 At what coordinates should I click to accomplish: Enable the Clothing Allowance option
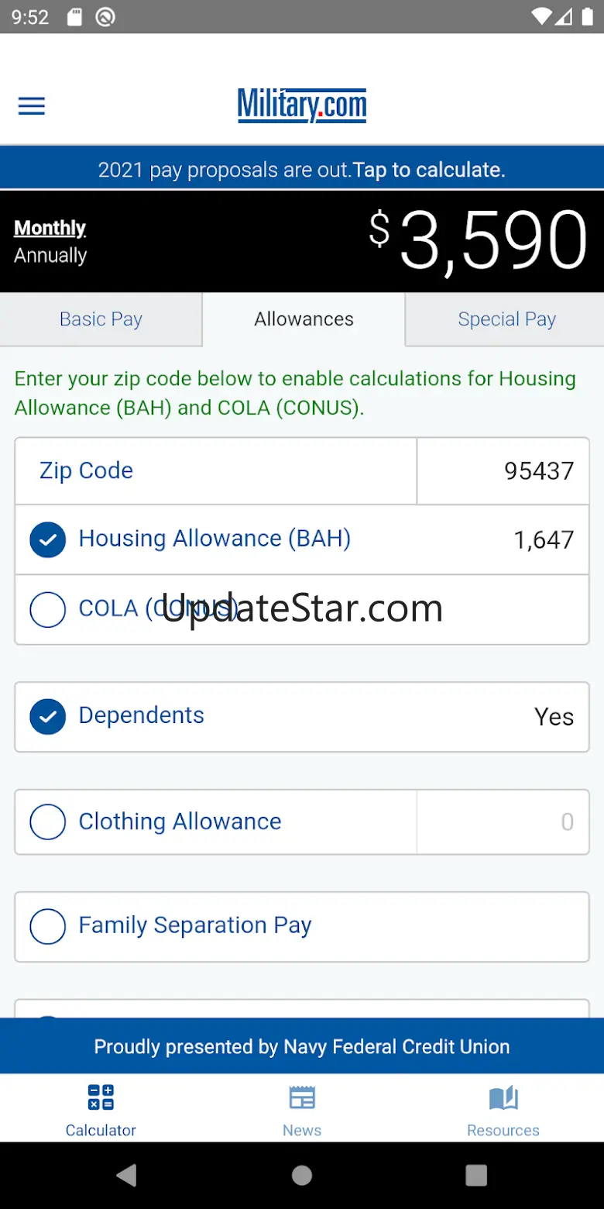click(48, 822)
